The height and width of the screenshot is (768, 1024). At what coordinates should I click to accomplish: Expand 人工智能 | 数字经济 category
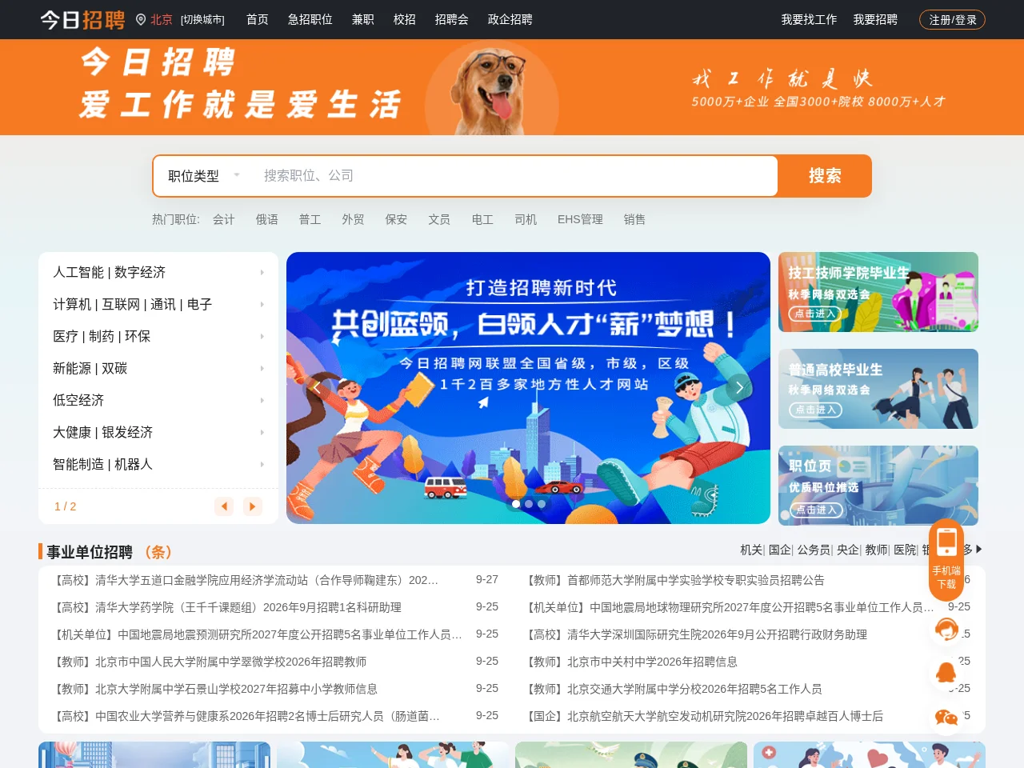[158, 272]
